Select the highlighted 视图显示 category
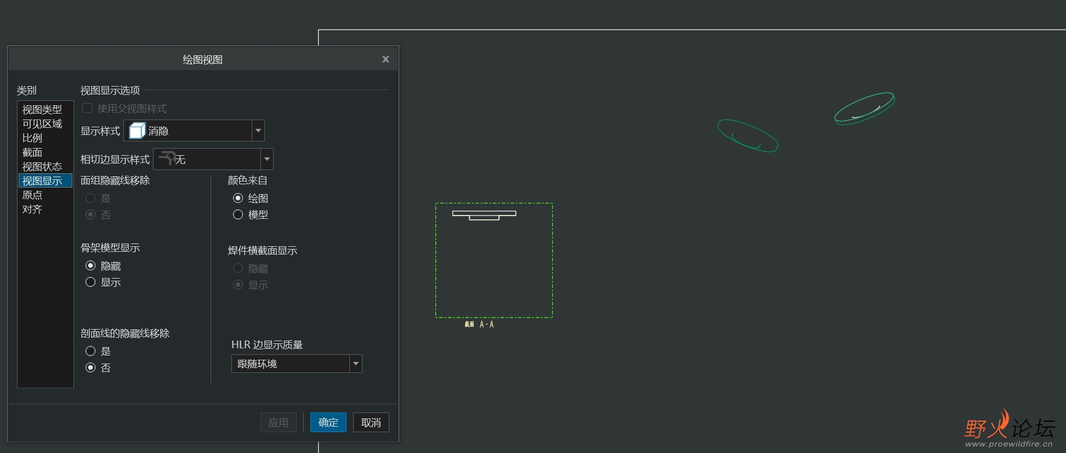Screen dimensions: 1066x453 46,181
